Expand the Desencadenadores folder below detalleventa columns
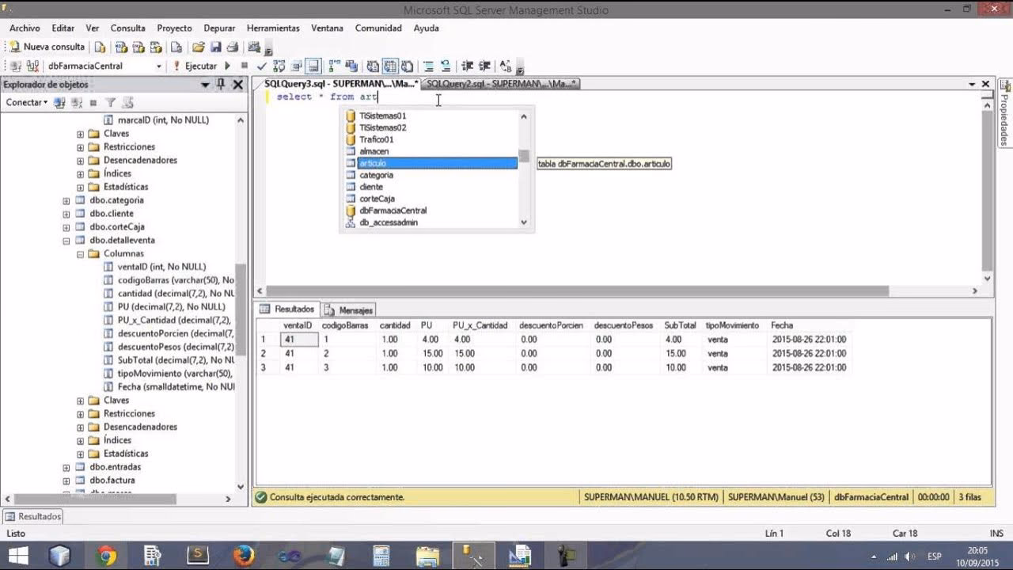 pos(81,427)
